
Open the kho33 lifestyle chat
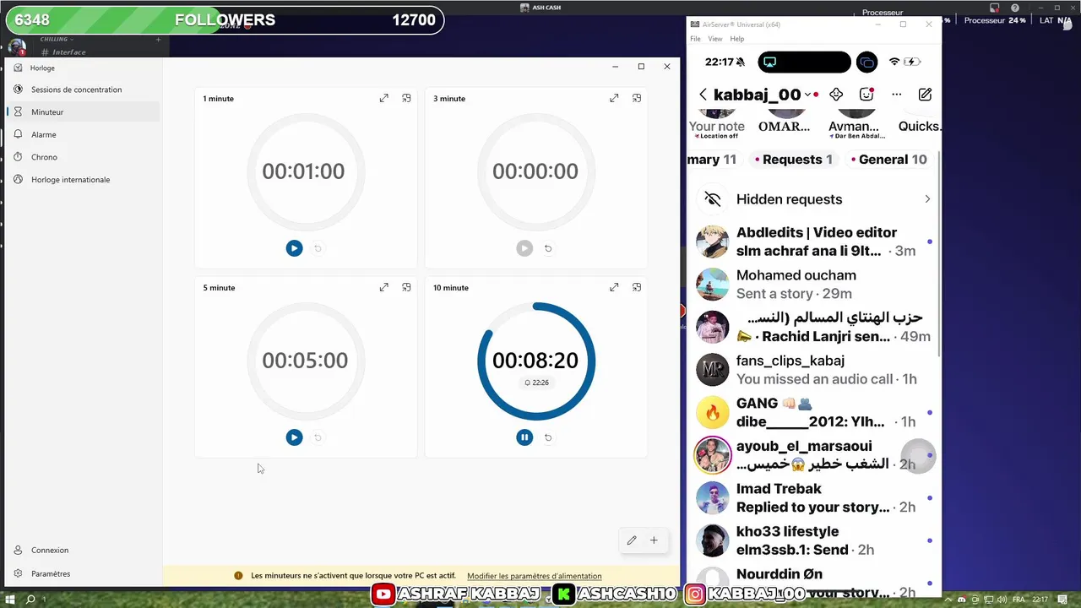(814, 540)
